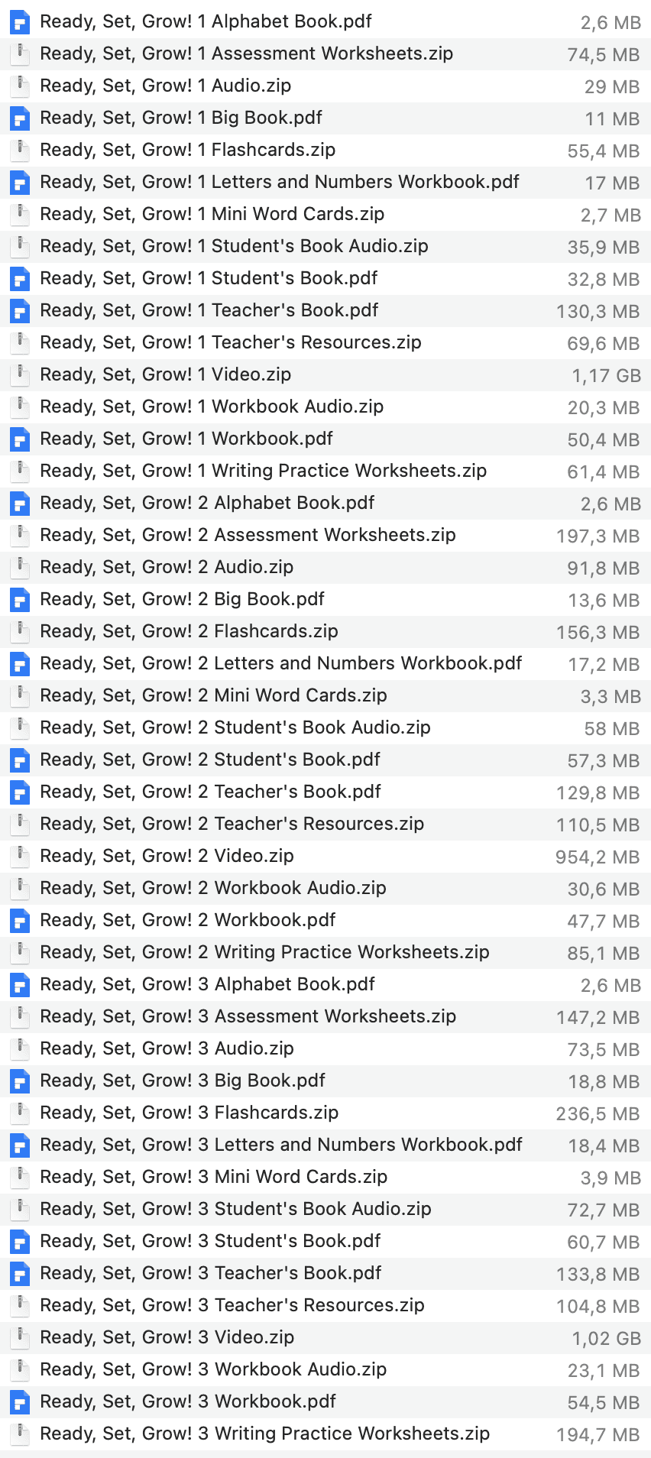
Task: Click PDF icon of 1 Letters and Numbers Workbook.pdf
Action: pos(20,182)
